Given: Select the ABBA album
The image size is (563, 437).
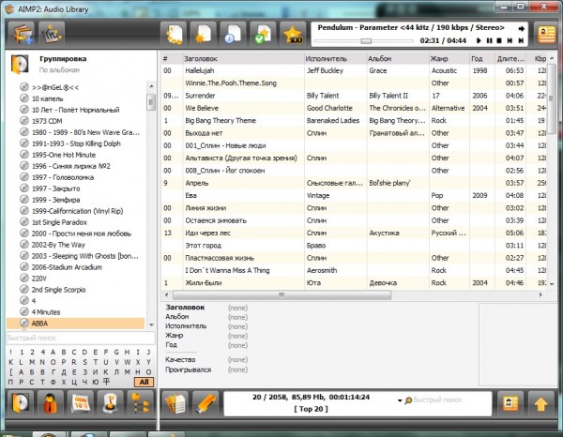Looking at the screenshot, I should [x=75, y=324].
